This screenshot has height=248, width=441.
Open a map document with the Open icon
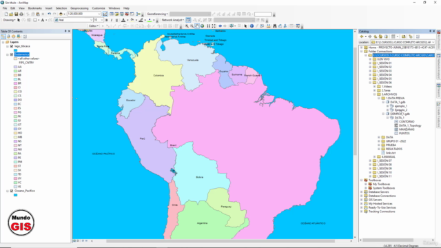click(11, 14)
